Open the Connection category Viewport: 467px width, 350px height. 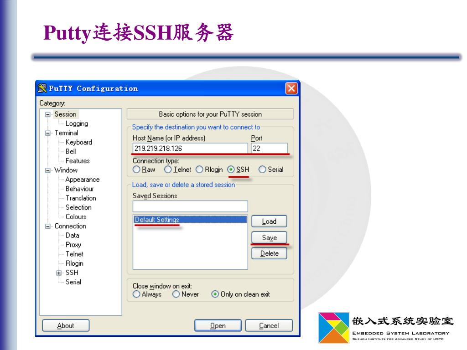coord(70,226)
